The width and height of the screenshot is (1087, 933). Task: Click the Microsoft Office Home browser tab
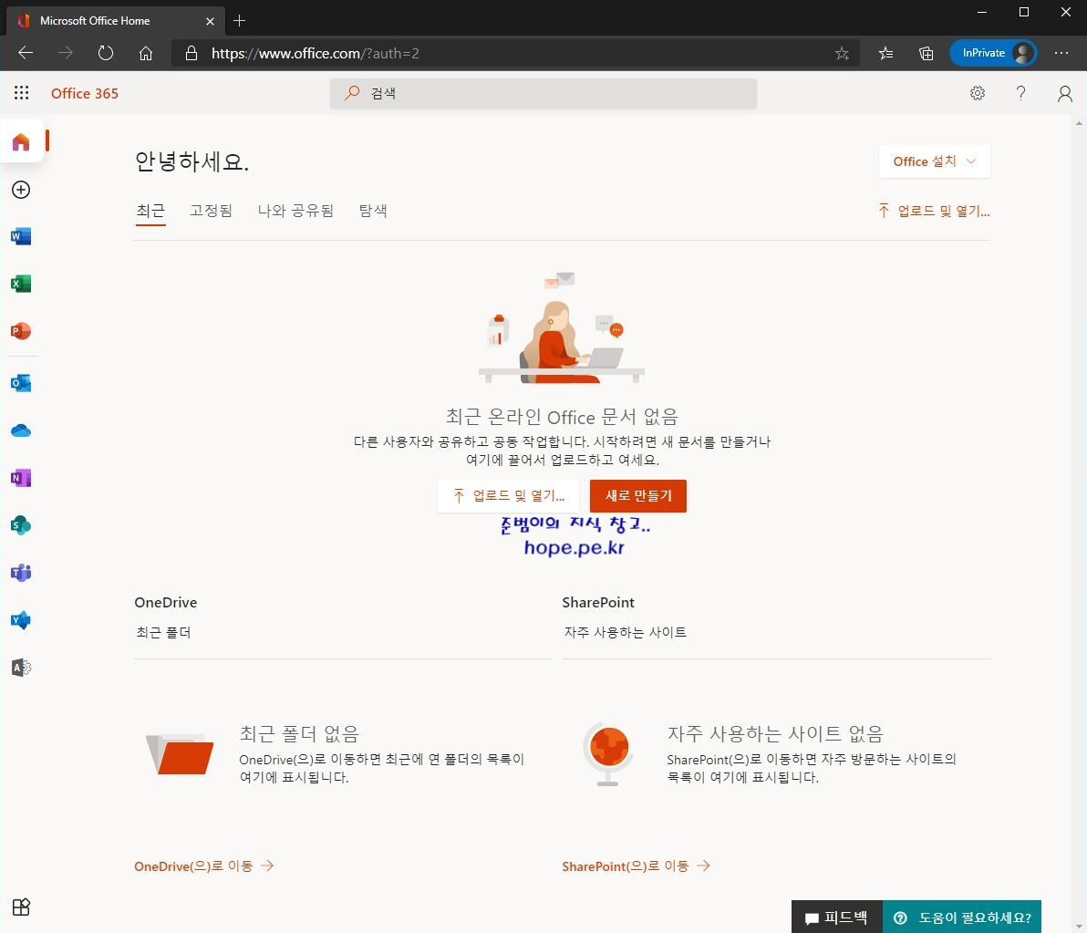click(116, 21)
